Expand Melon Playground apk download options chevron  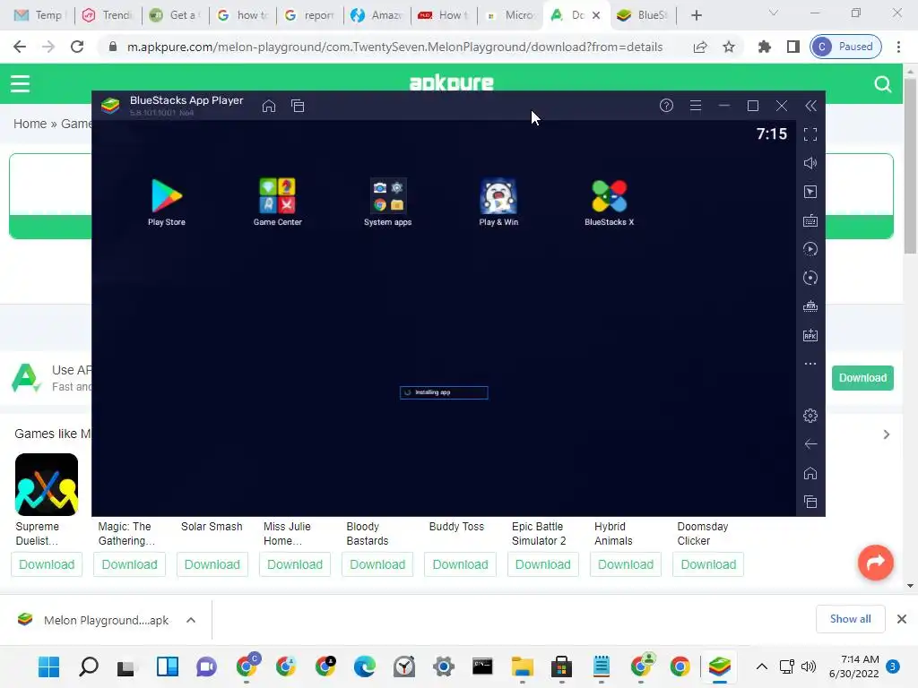[x=191, y=620]
